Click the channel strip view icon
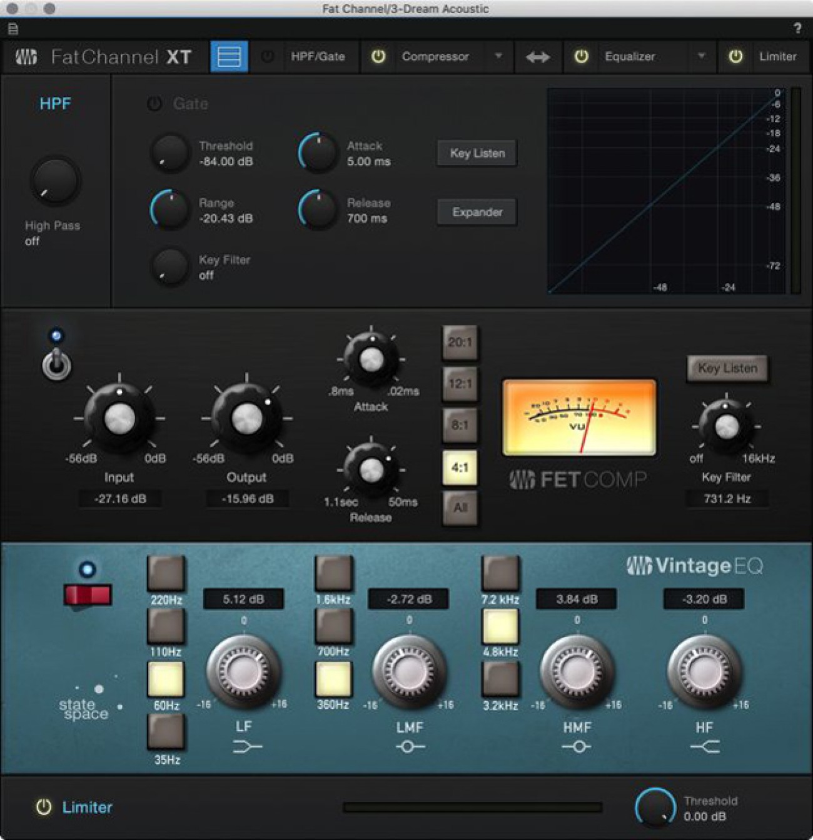This screenshot has height=840, width=813. coord(229,57)
